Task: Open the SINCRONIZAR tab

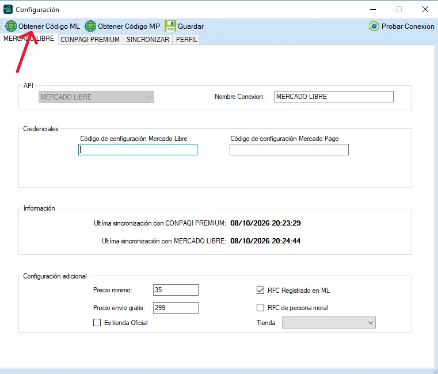Action: click(148, 40)
